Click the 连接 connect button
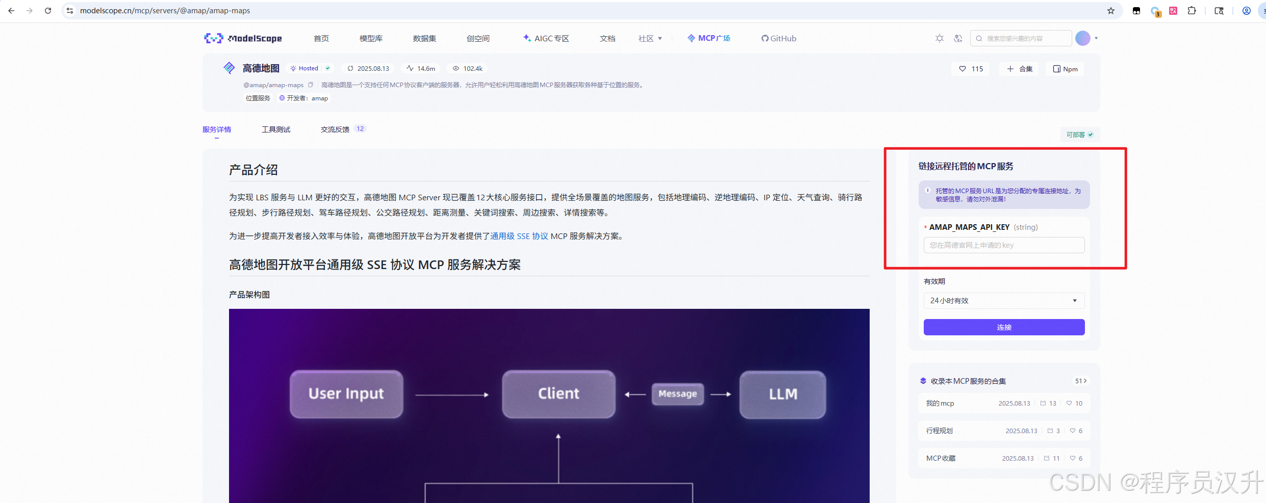Screen dimensions: 1266x503 (x=1004, y=327)
